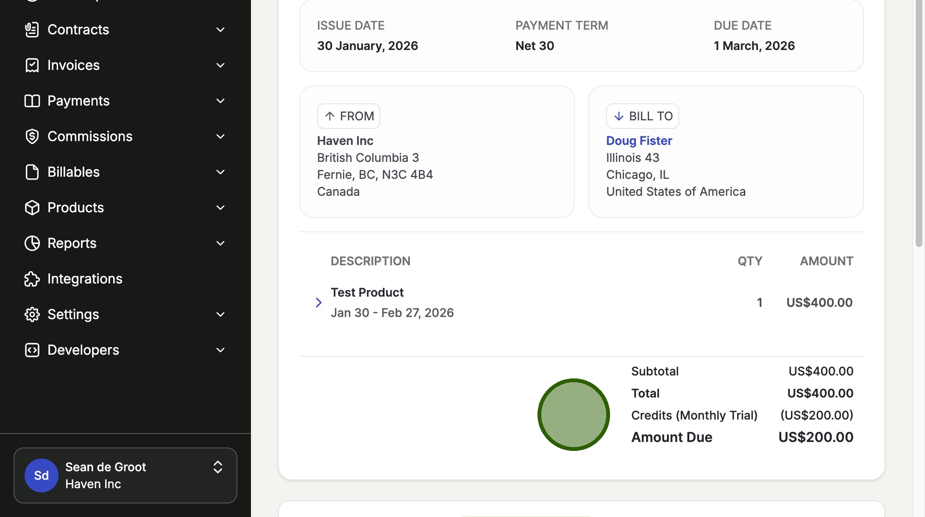Click the Integrations puzzle piece icon
The height and width of the screenshot is (517, 925).
click(32, 279)
